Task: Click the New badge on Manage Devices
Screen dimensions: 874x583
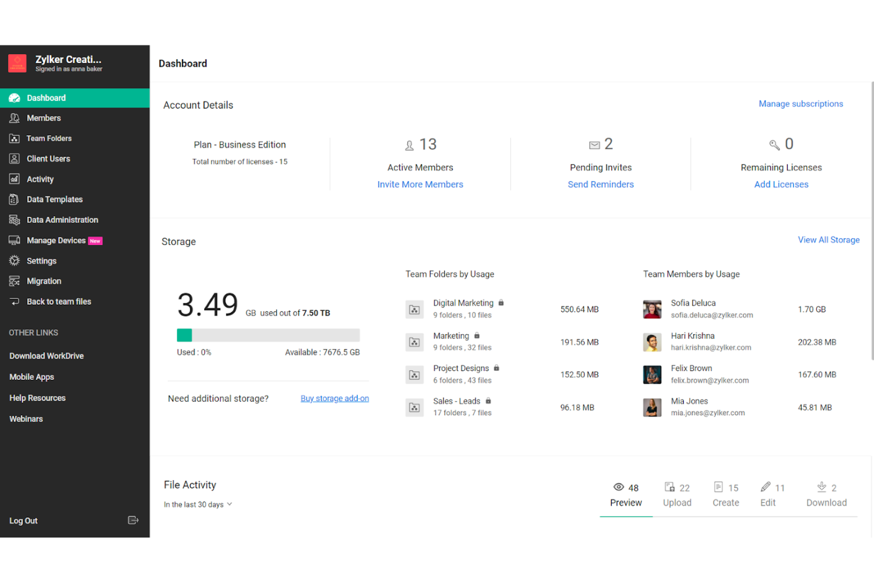Action: 95,241
